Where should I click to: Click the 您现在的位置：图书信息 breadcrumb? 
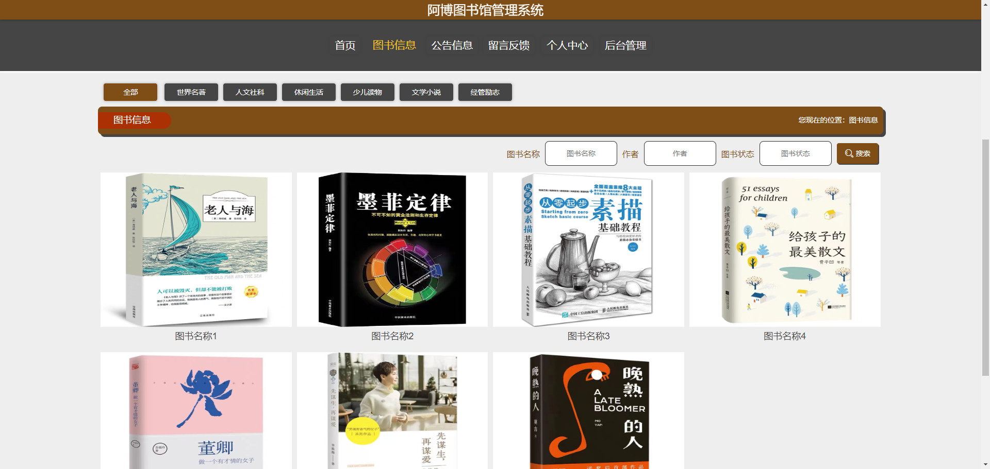tap(838, 120)
